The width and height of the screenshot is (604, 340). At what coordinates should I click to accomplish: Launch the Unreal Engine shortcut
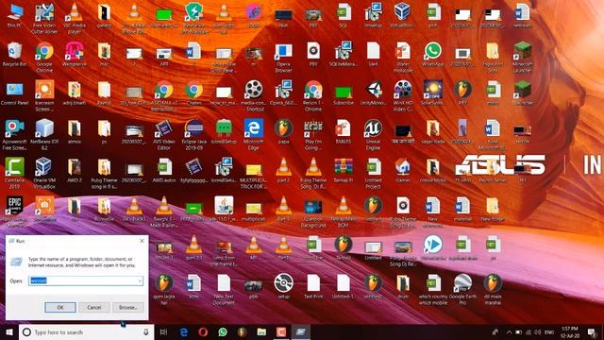coord(373,134)
